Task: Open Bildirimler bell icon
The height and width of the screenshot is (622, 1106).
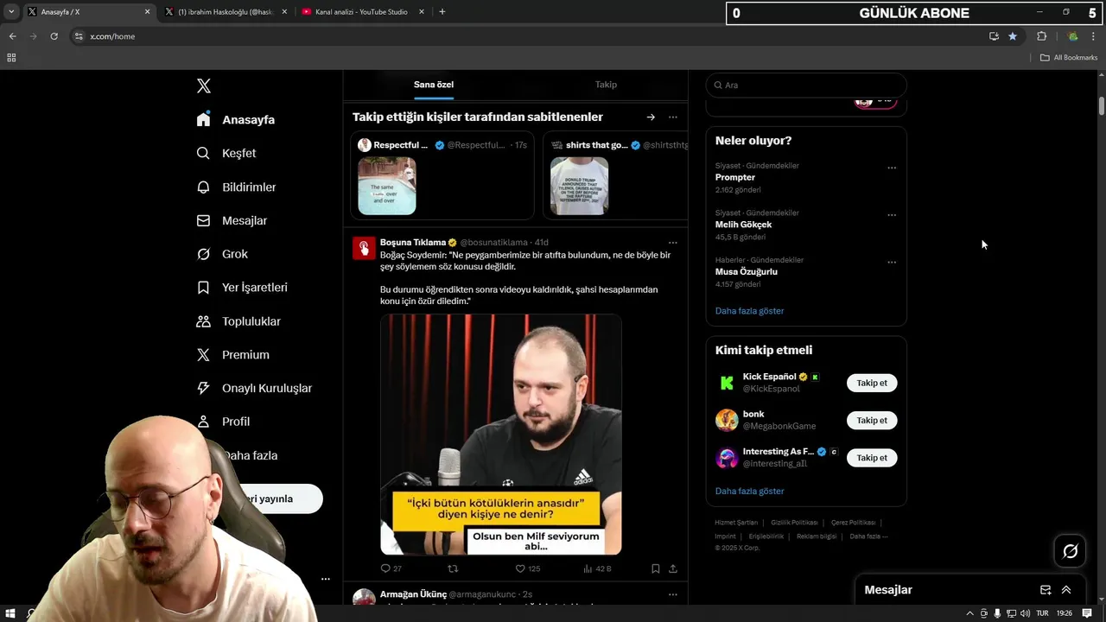Action: pos(203,187)
